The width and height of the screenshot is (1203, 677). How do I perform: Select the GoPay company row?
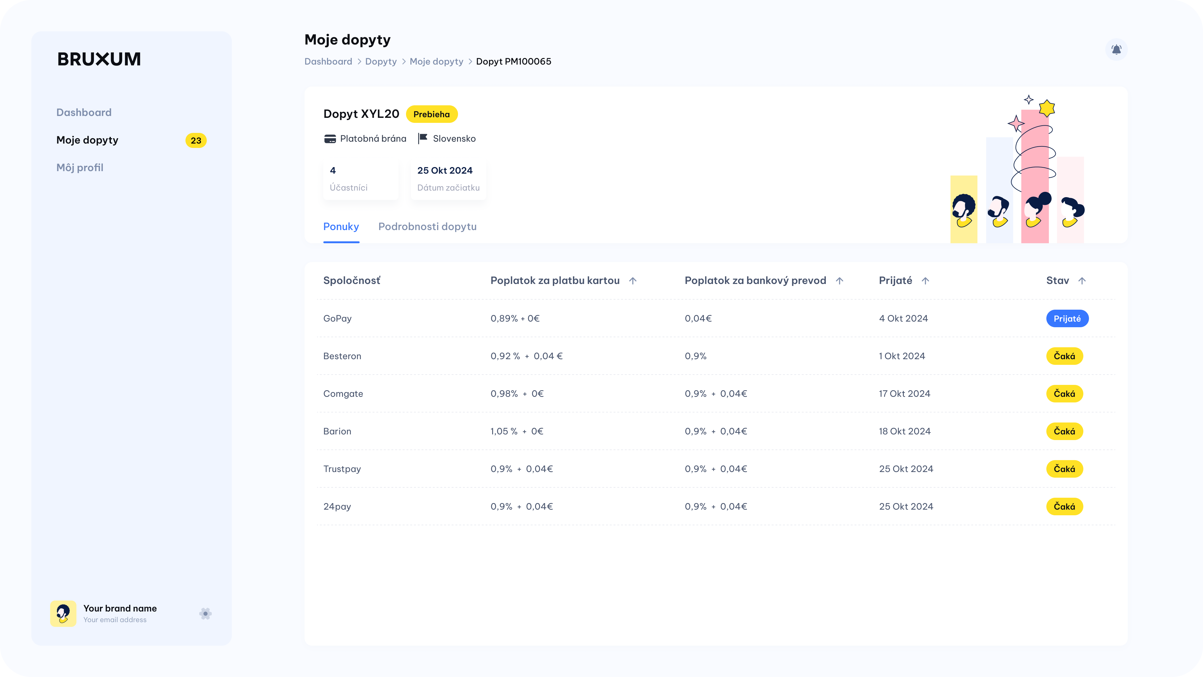tap(716, 319)
